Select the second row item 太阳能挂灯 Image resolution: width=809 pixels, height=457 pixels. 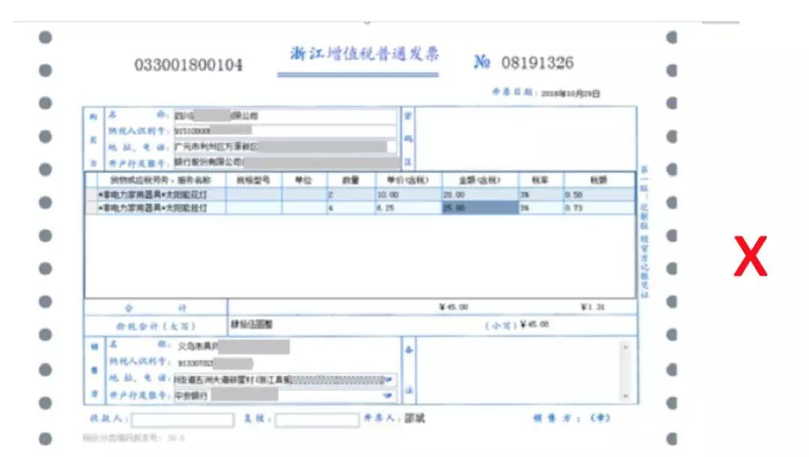[161, 208]
